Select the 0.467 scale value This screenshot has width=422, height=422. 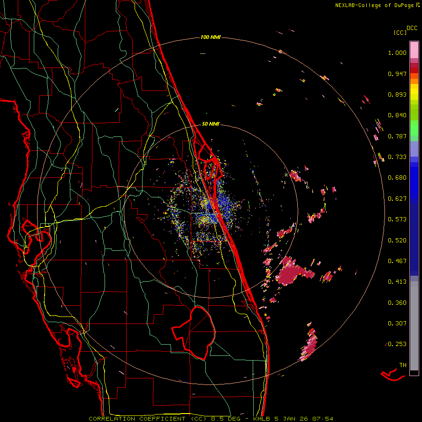click(x=397, y=261)
